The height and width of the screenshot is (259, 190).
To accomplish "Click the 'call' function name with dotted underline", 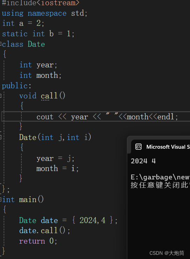I will tap(49, 96).
